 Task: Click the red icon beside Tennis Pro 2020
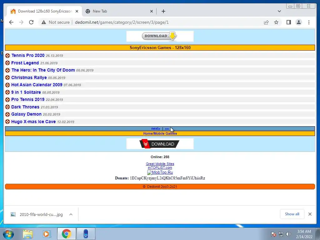point(7,56)
